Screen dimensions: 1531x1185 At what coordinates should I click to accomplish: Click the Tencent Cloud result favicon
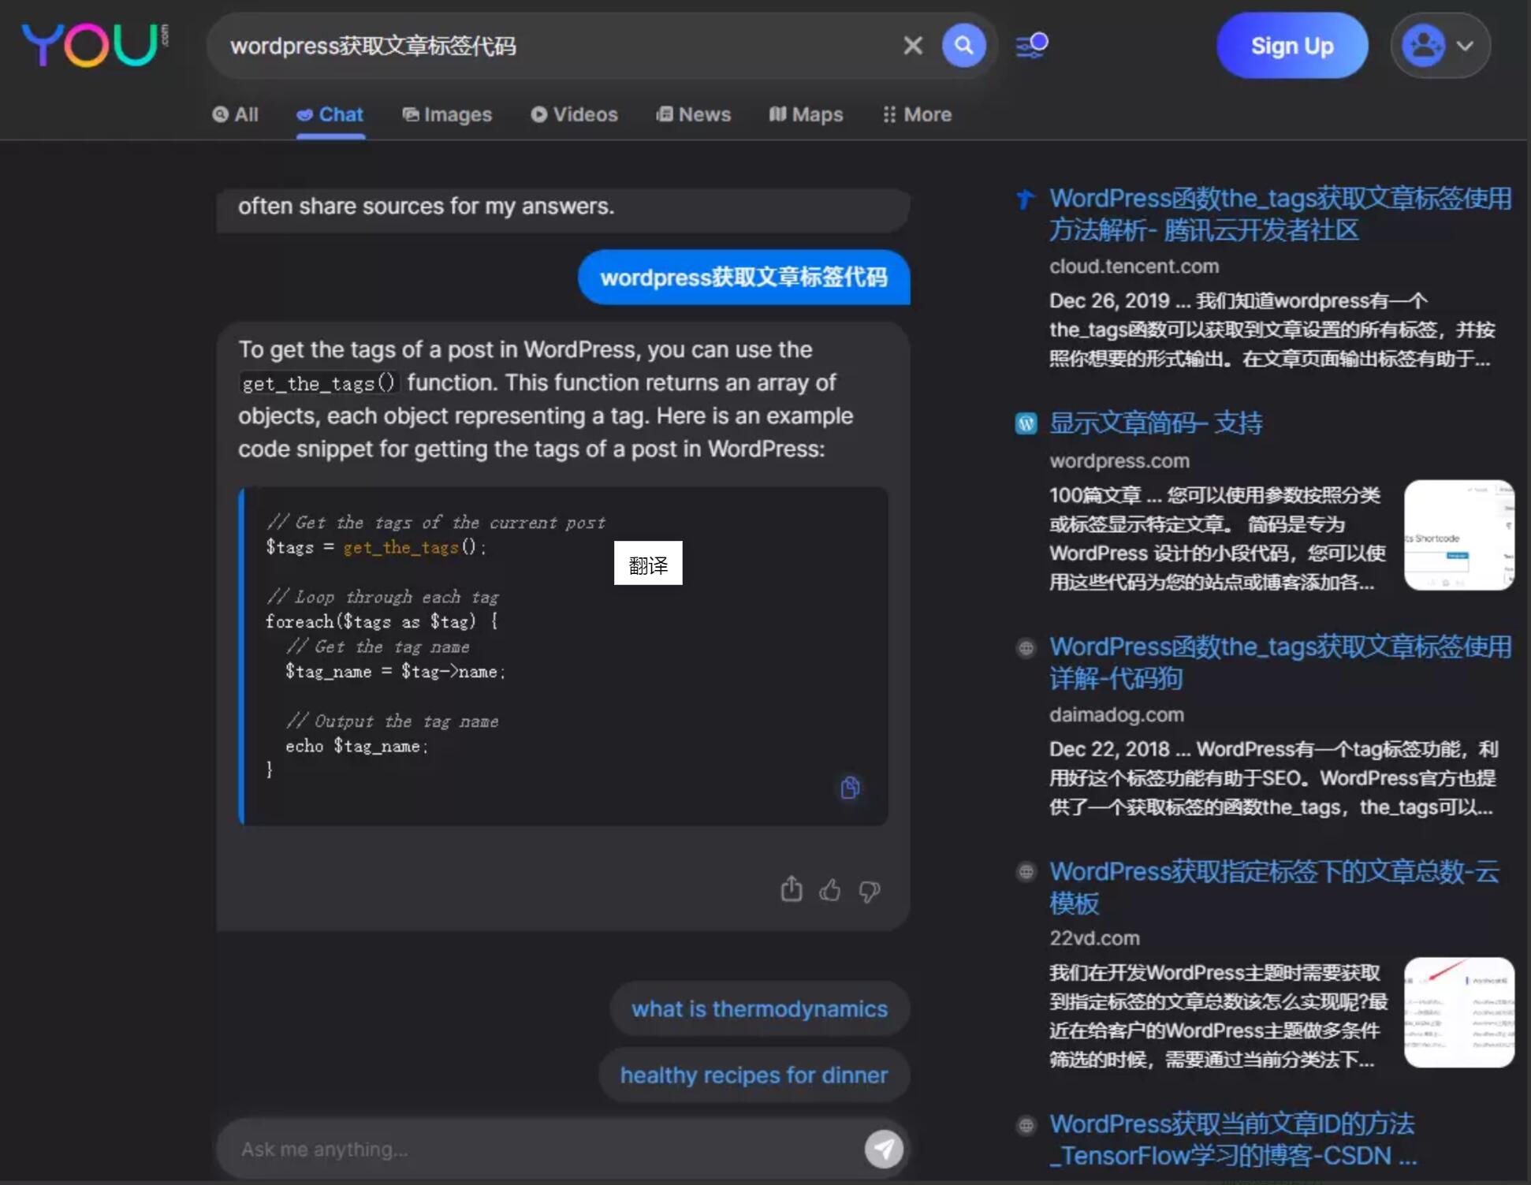1026,199
